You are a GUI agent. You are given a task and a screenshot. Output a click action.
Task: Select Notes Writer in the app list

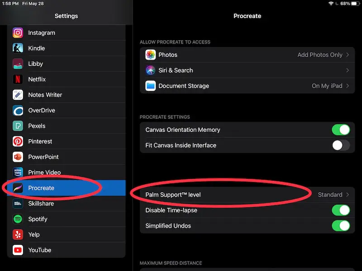point(66,95)
